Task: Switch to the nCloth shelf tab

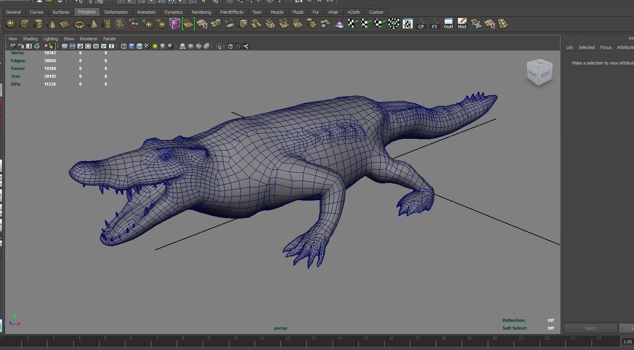Action: click(x=353, y=12)
